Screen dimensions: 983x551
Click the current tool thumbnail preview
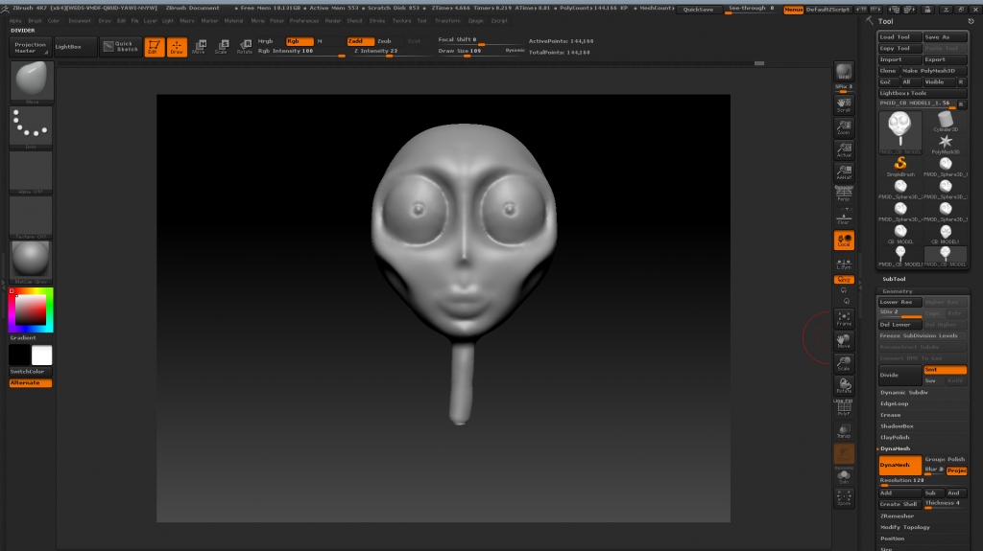point(899,129)
